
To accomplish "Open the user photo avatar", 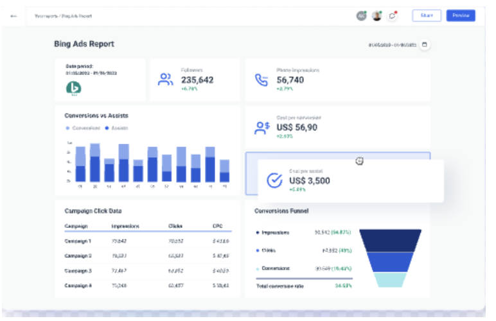I will click(x=376, y=16).
